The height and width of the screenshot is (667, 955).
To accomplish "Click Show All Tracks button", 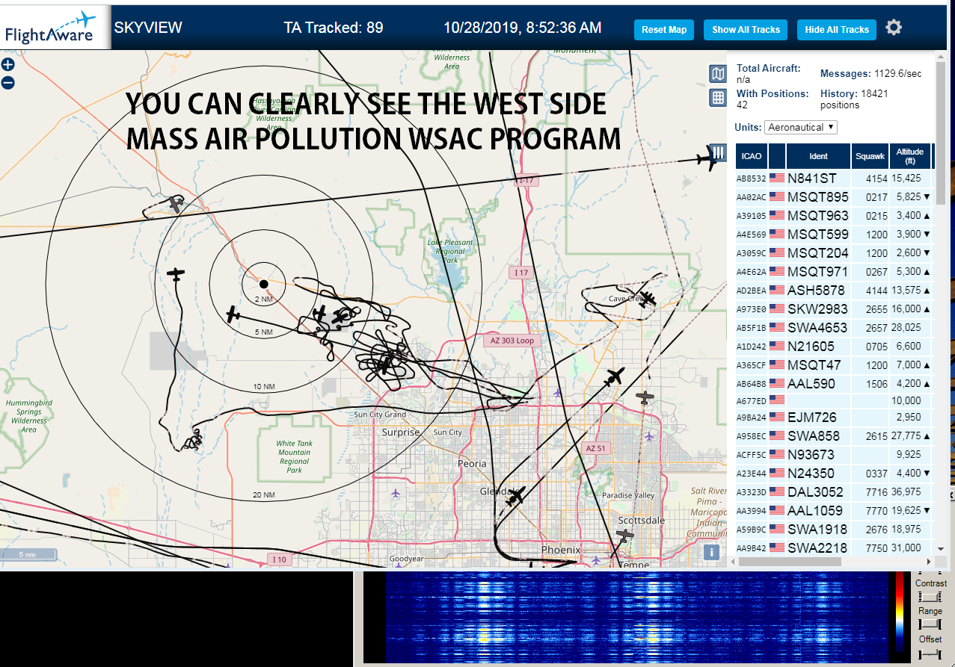I will (746, 30).
